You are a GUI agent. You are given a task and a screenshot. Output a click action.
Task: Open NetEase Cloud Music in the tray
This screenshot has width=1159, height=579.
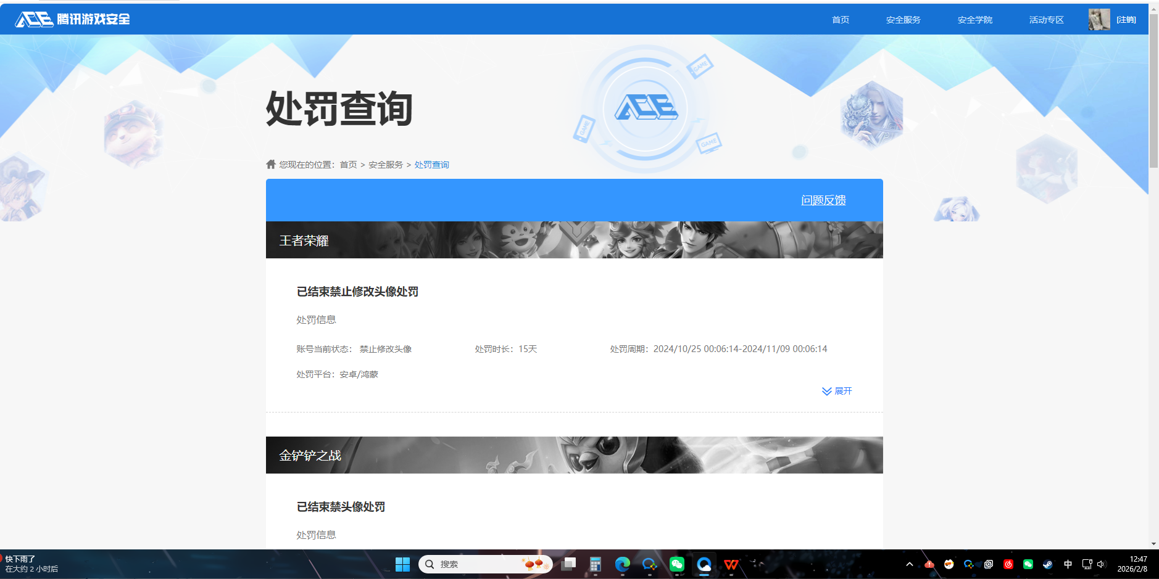pyautogui.click(x=1008, y=565)
